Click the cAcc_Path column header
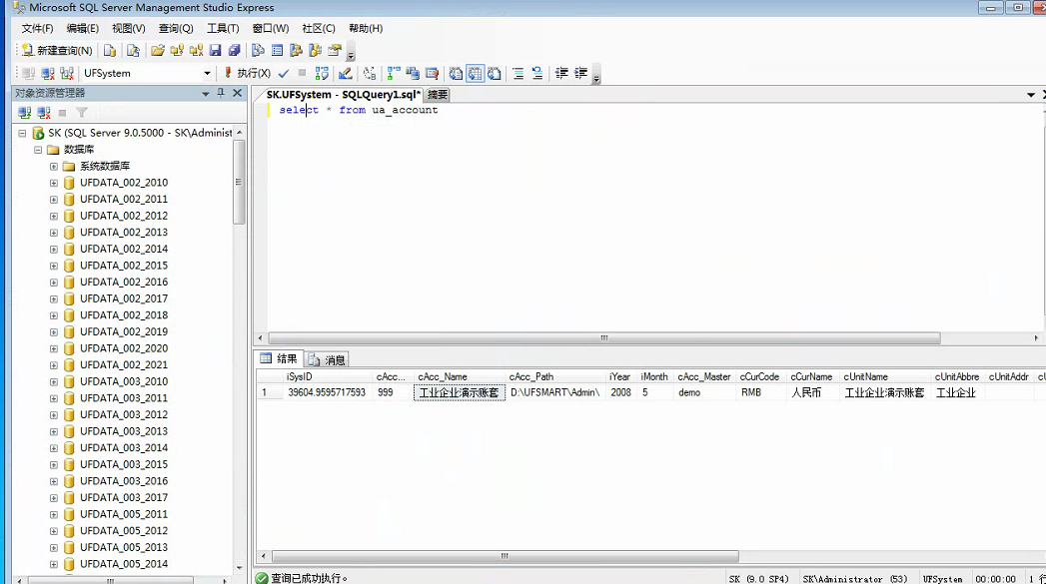1046x584 pixels. click(x=555, y=376)
